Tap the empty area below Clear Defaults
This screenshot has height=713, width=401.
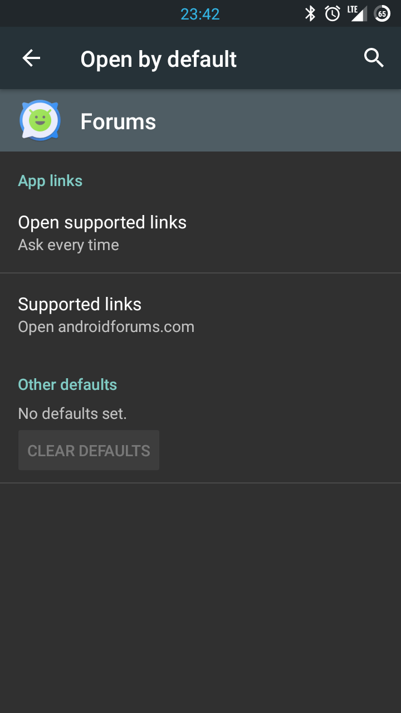[x=200, y=590]
